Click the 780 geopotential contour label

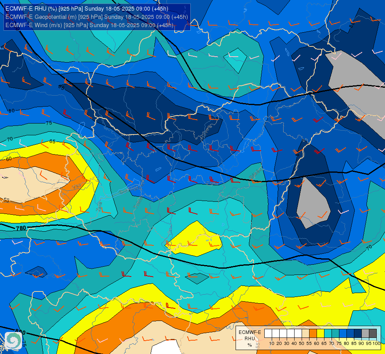pyautogui.click(x=21, y=228)
